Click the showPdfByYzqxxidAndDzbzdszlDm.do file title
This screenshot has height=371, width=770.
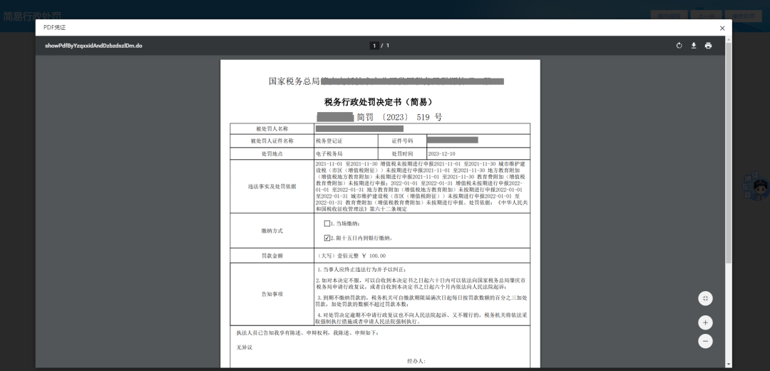pos(93,46)
